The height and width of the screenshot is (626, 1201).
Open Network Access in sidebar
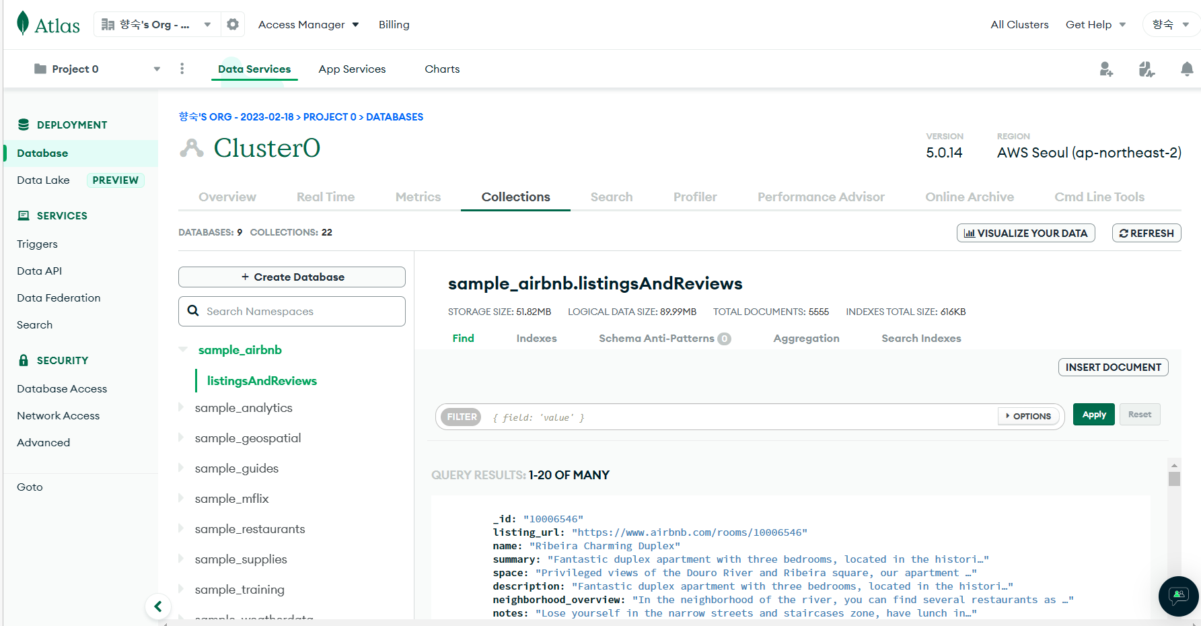tap(59, 415)
